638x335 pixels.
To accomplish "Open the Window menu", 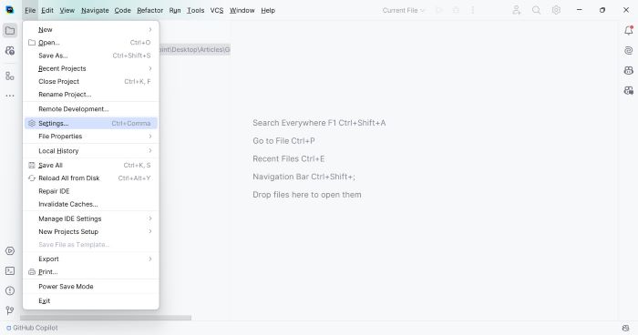I will click(x=242, y=10).
